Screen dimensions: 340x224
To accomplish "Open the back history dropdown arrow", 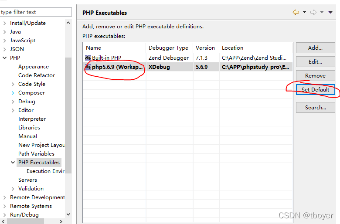I will click(304, 12).
